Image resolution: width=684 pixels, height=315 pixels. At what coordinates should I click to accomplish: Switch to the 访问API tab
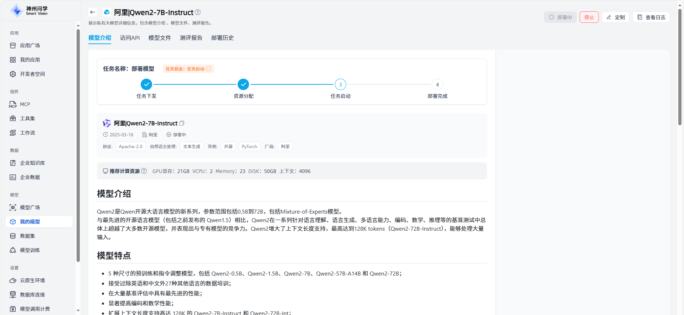click(130, 38)
